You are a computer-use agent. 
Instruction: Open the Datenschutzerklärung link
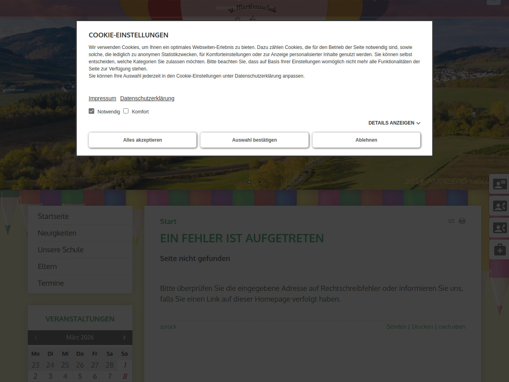[x=147, y=98]
